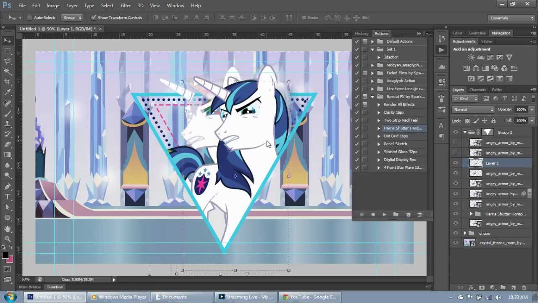Switch to YouTube - Google Chrome taskbar window

pos(309,297)
